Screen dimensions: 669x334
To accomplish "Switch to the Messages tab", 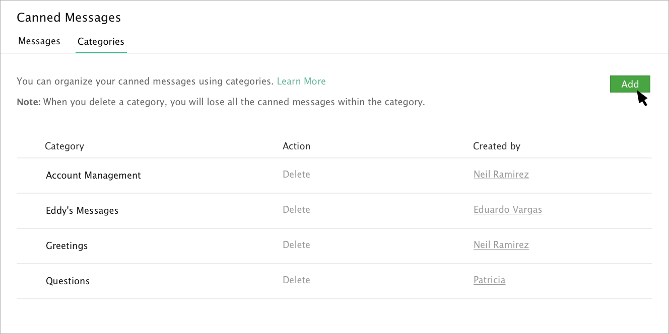I will pos(39,41).
